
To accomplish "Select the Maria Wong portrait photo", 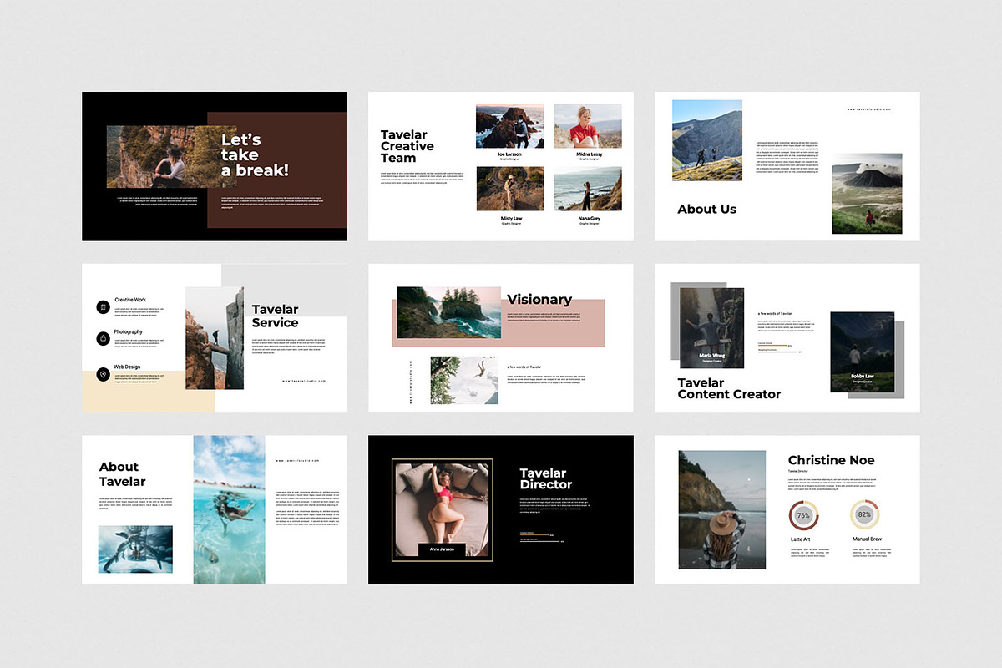I will pos(712,329).
